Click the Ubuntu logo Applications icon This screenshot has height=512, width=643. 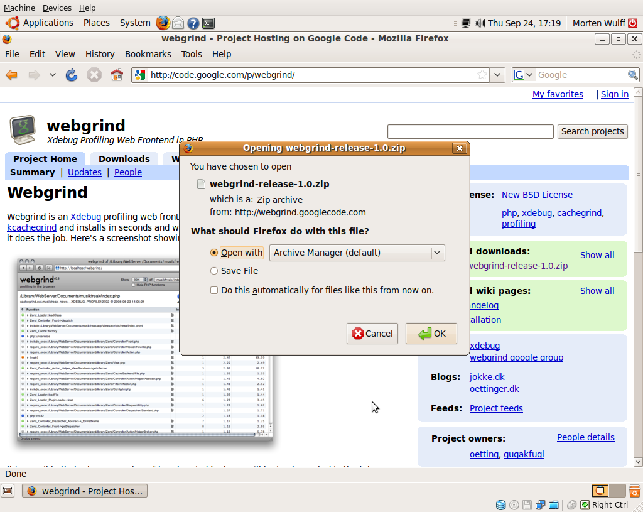13,23
